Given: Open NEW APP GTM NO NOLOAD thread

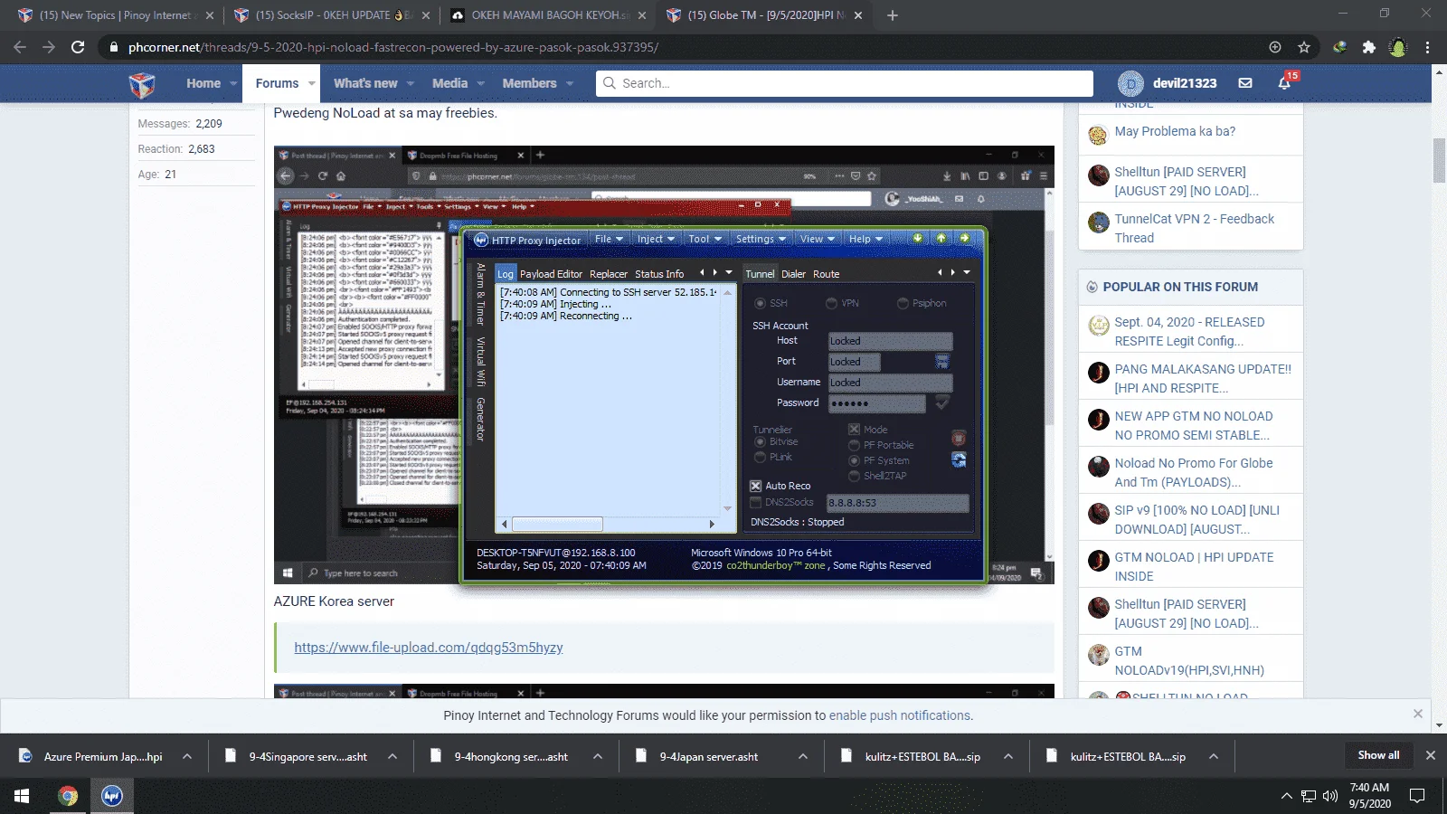Looking at the screenshot, I should pos(1194,425).
